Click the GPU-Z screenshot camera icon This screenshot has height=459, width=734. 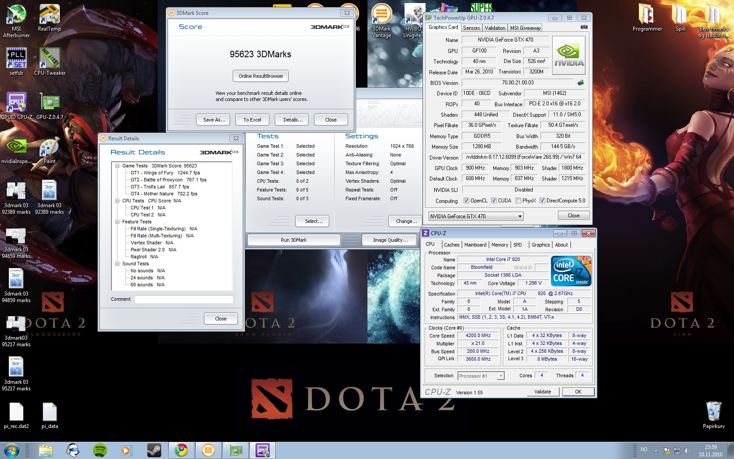(x=584, y=27)
